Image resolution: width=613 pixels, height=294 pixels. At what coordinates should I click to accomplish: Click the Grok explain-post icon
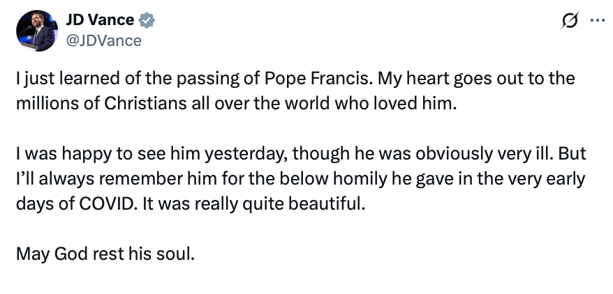[570, 20]
